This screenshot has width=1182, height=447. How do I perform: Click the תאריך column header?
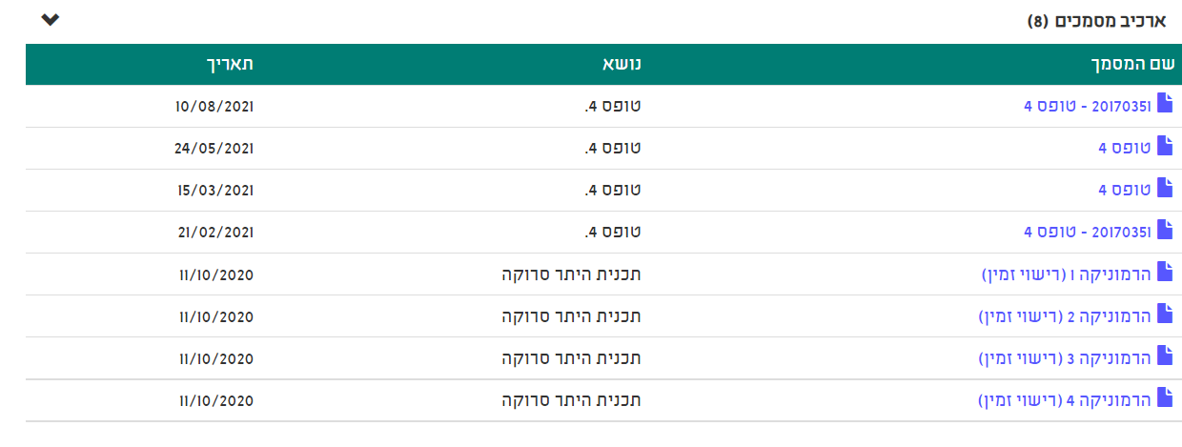coord(229,65)
